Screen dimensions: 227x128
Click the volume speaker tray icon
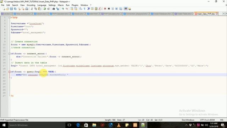point(206,125)
